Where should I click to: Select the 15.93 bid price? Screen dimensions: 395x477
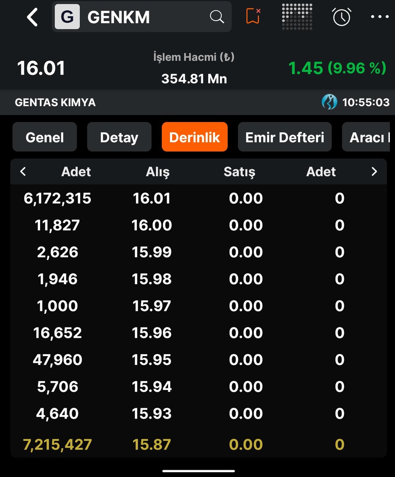(152, 414)
